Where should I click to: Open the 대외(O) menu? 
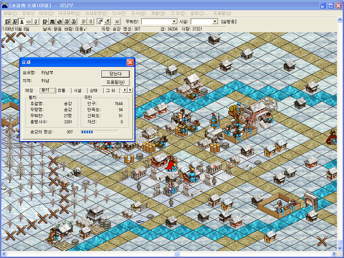[46, 13]
